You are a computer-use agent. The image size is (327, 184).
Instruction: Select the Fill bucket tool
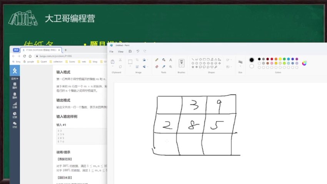click(x=163, y=60)
